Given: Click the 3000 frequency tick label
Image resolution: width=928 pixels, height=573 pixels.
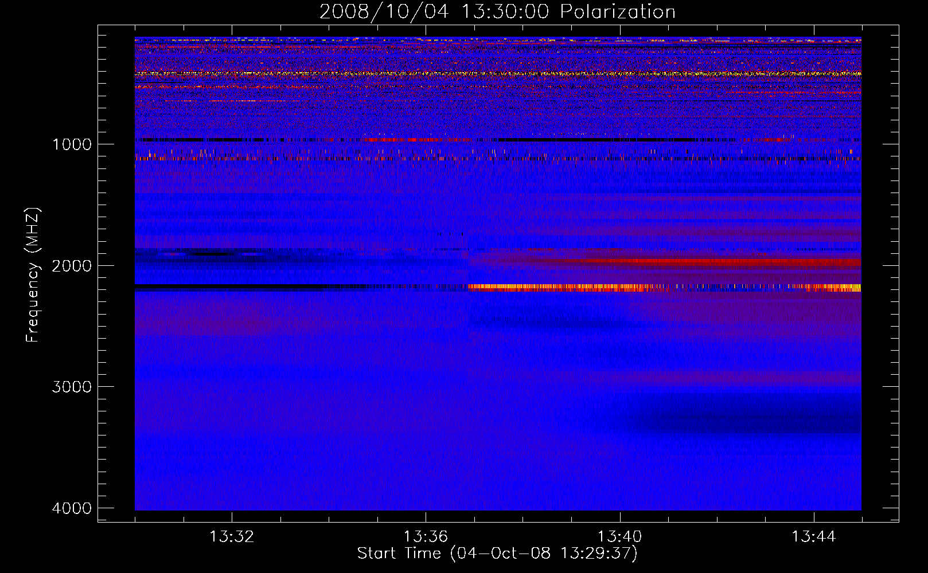Looking at the screenshot, I should point(72,387).
